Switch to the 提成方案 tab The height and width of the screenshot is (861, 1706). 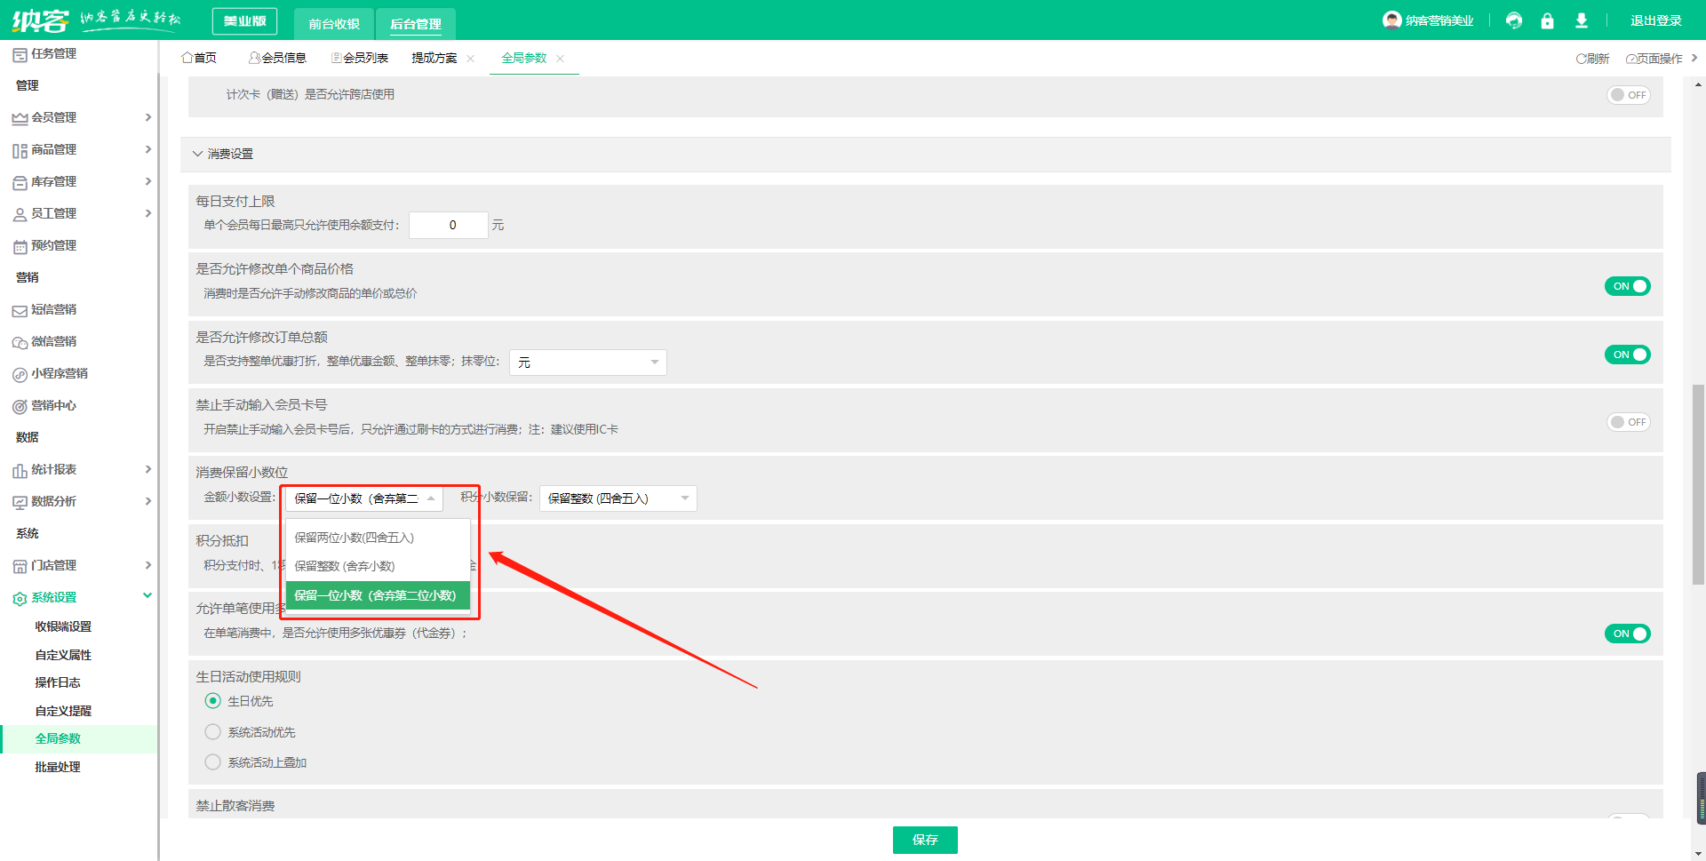tap(434, 59)
